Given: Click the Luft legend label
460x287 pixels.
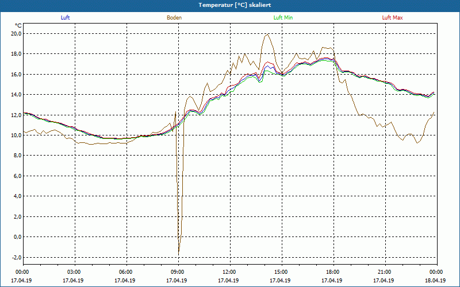Looking at the screenshot, I should click(65, 18).
